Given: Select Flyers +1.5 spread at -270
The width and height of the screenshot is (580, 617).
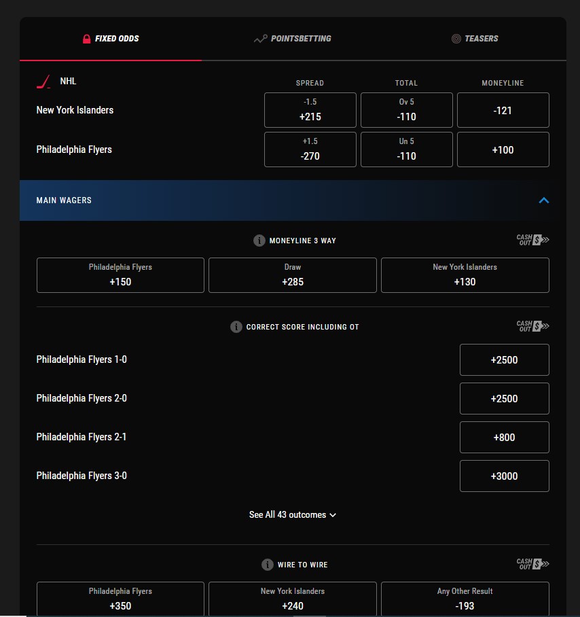Looking at the screenshot, I should click(310, 149).
